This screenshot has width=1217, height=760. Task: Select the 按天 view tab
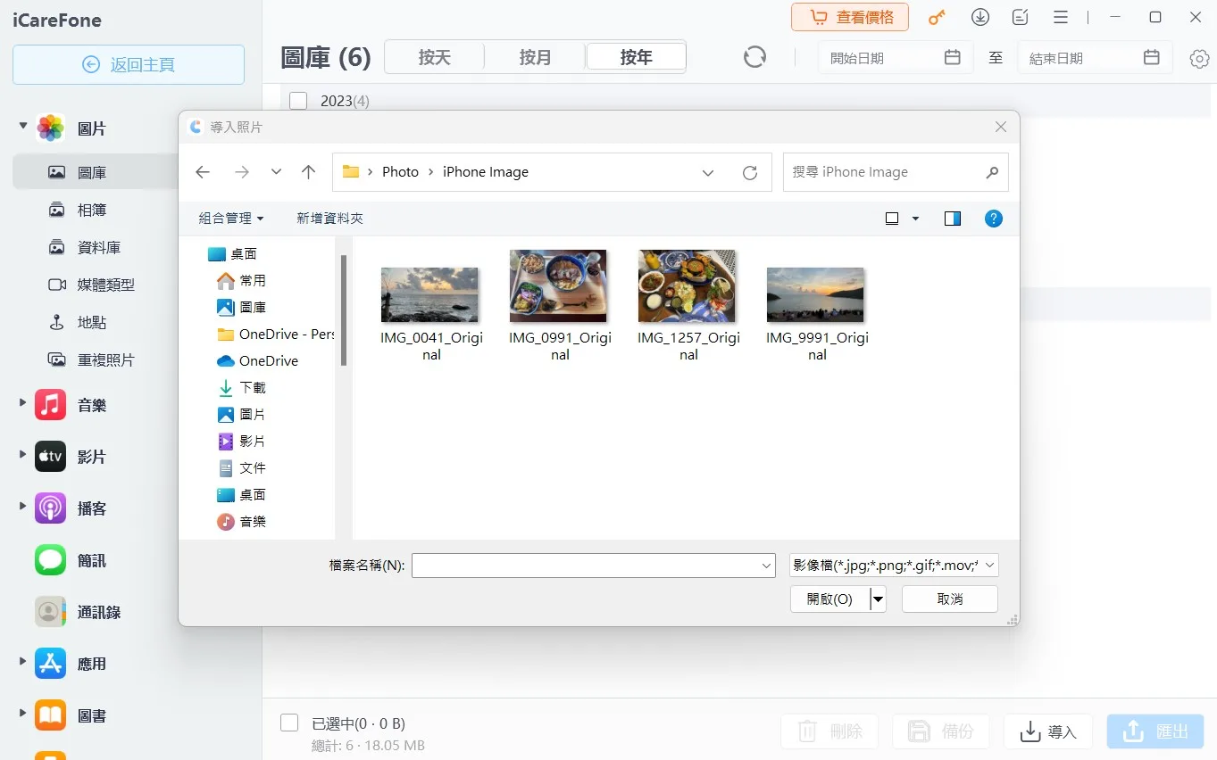pos(434,57)
